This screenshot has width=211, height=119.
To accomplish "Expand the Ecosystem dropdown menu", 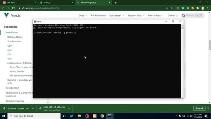I will click(117, 16).
